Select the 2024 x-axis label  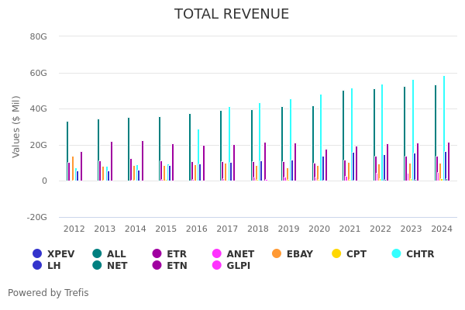point(442,229)
